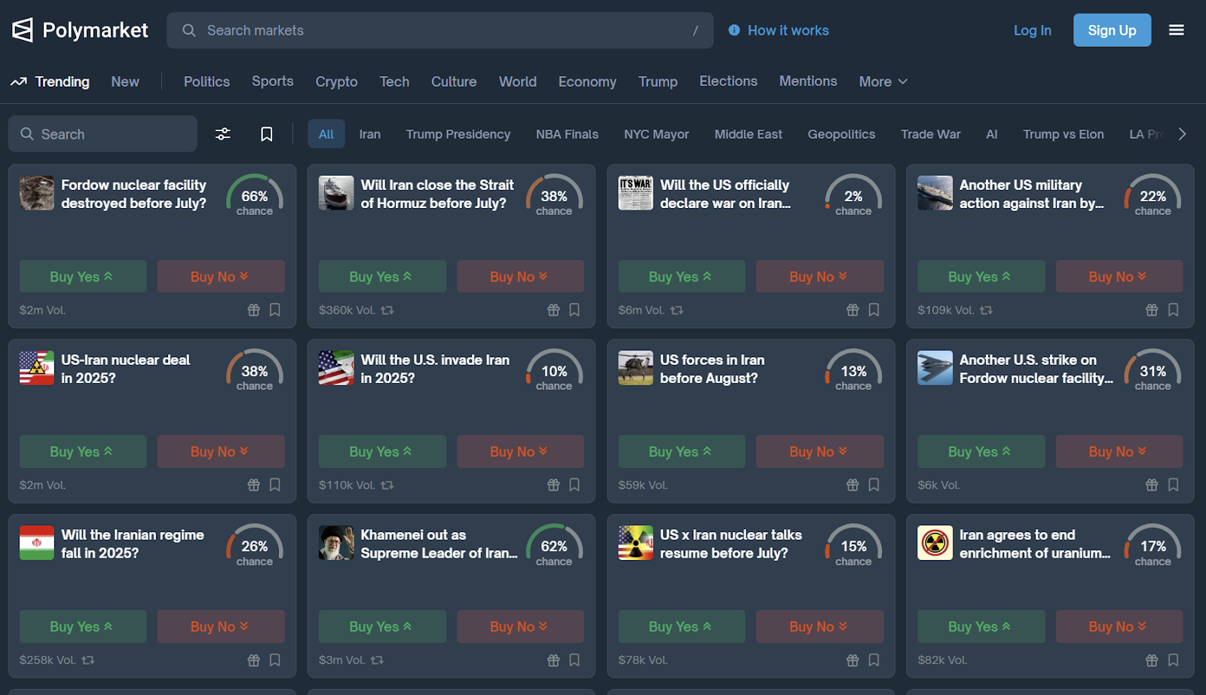Bookmark the Strait of Hormuz market
Screen dimensions: 1206x695
coord(574,310)
